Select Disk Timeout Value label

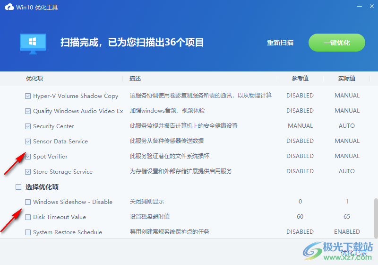60,217
